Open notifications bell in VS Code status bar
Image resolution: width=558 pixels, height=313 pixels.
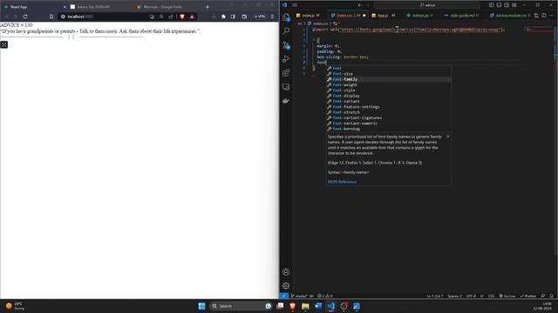pos(552,296)
